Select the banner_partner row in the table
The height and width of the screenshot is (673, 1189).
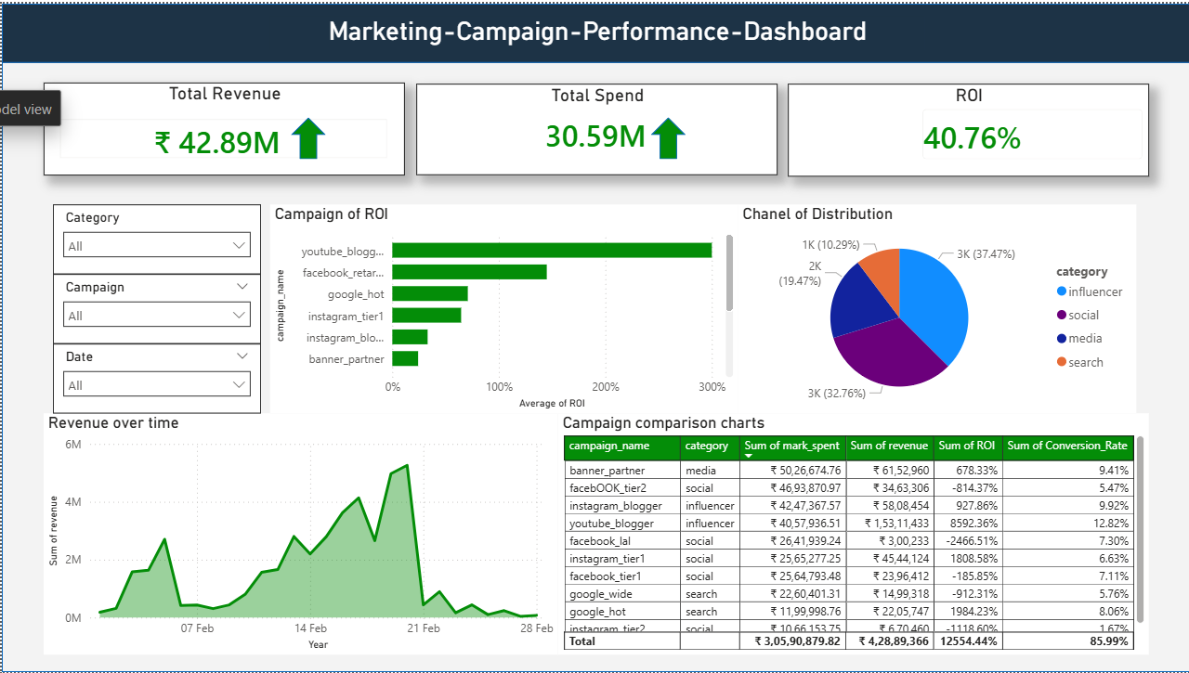pyautogui.click(x=608, y=471)
